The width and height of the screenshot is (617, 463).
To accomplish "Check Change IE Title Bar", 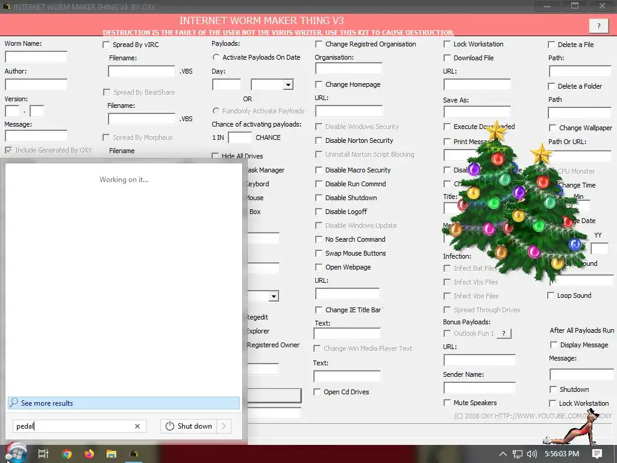I will (x=319, y=310).
